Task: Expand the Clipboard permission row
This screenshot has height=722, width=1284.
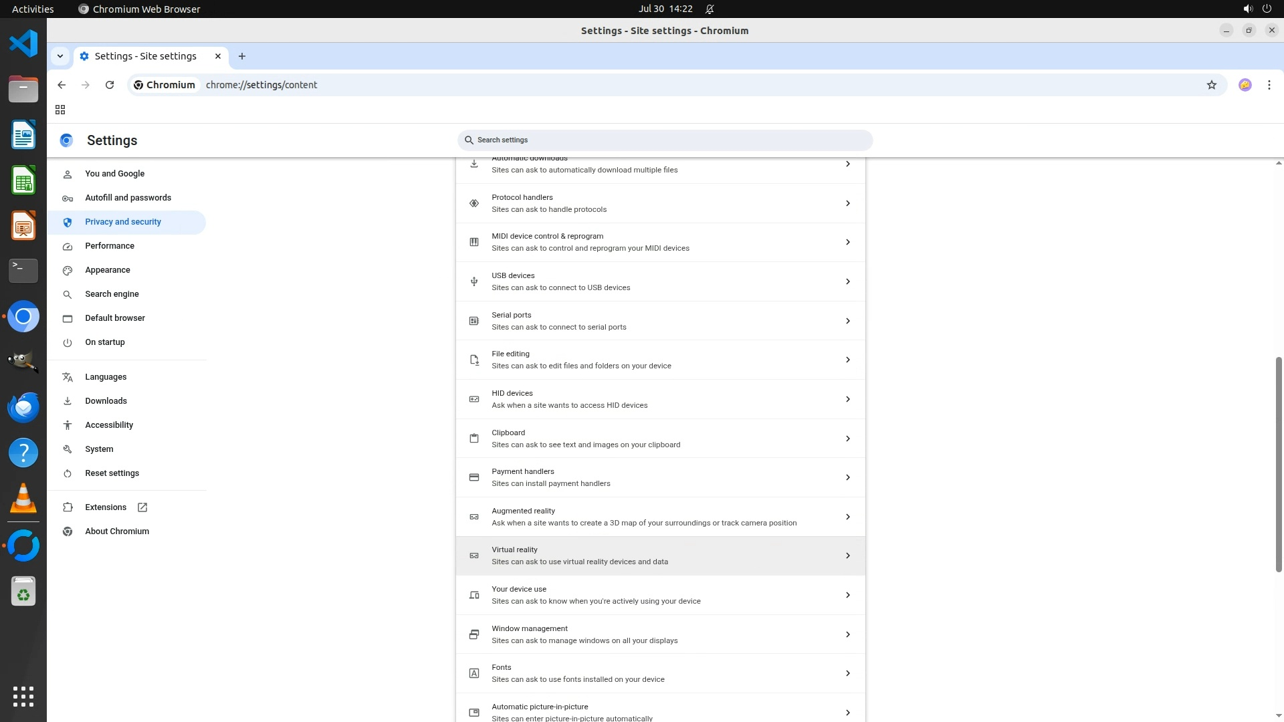Action: (x=660, y=439)
